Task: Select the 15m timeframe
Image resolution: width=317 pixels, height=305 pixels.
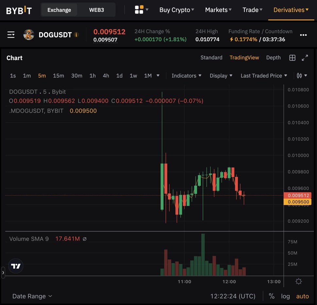Action: point(59,76)
